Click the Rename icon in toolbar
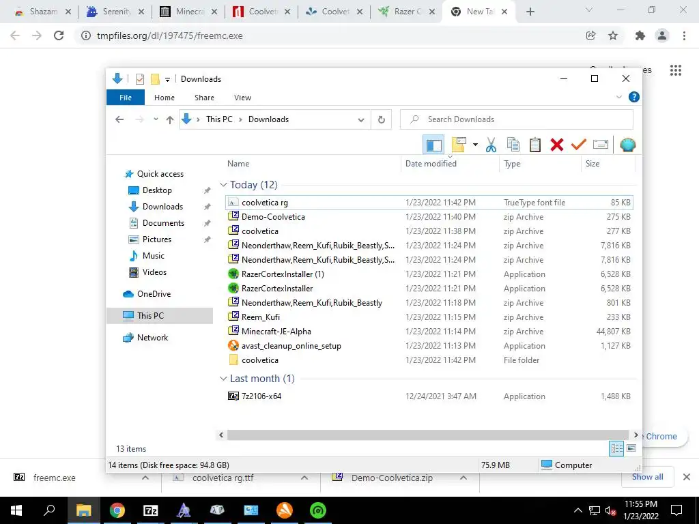Image resolution: width=699 pixels, height=524 pixels. pyautogui.click(x=601, y=145)
